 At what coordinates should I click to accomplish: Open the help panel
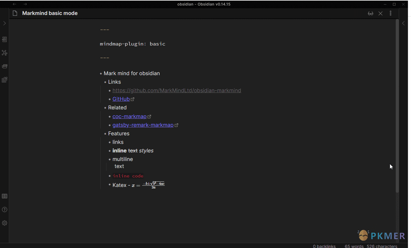pyautogui.click(x=4, y=210)
